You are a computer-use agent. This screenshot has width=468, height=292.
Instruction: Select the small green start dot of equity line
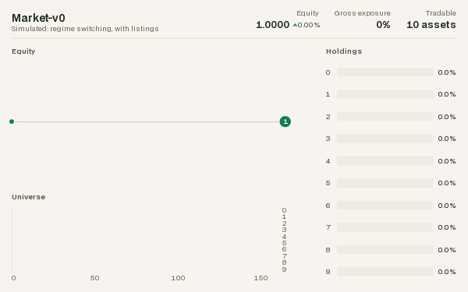point(12,121)
